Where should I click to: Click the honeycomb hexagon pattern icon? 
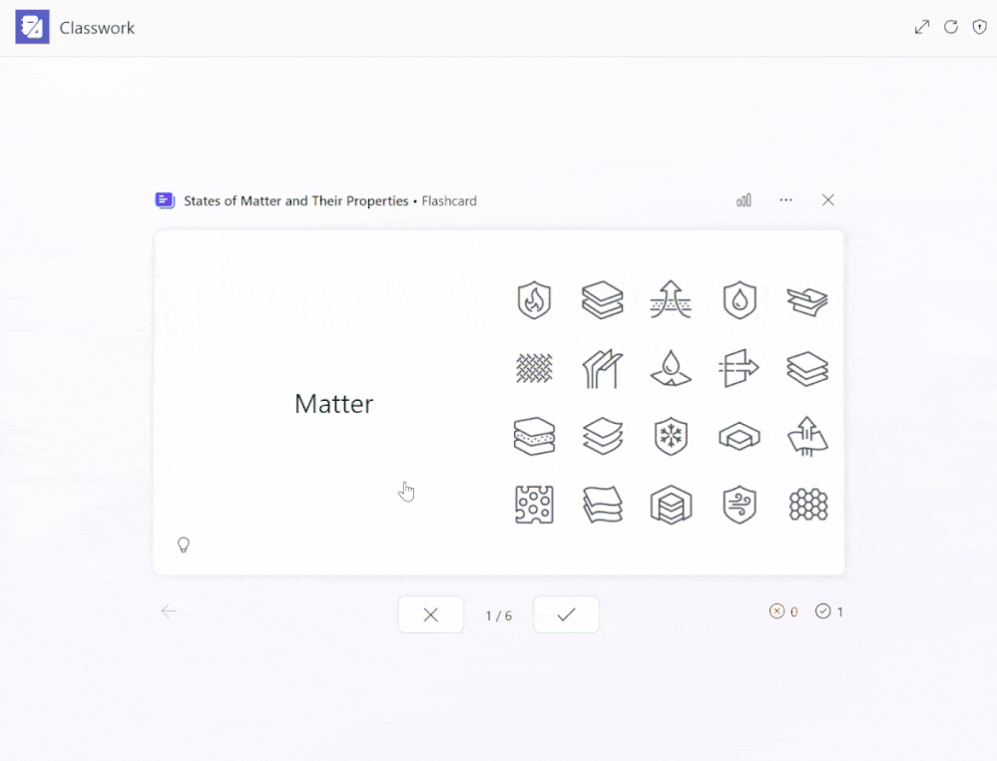[x=808, y=505]
